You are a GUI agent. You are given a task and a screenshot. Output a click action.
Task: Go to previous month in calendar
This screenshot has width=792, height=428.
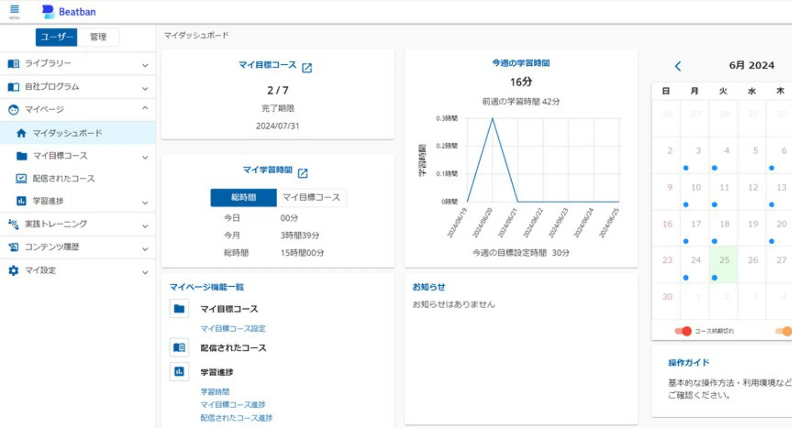click(678, 66)
